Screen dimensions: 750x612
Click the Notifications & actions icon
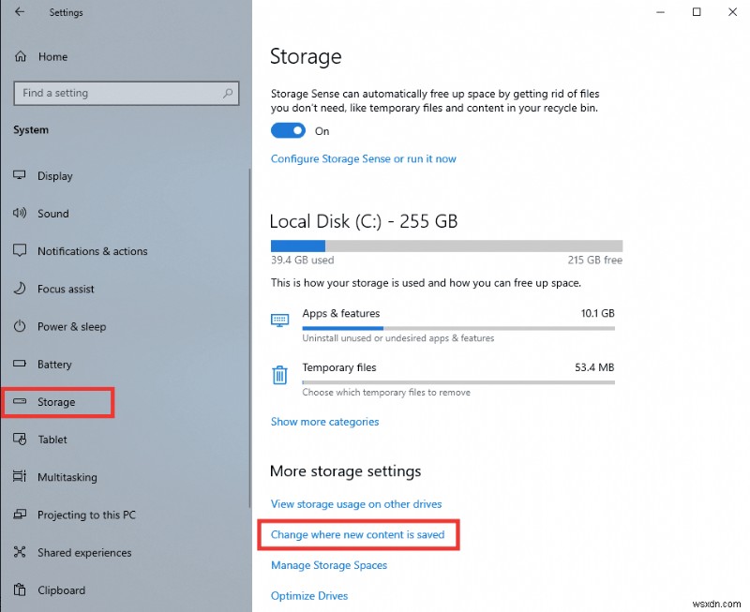20,251
